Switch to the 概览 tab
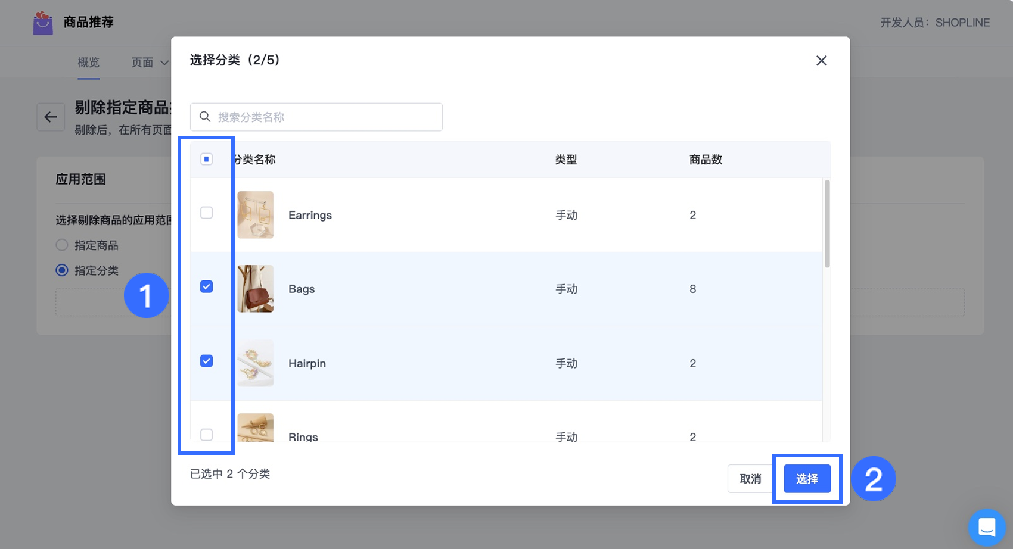The width and height of the screenshot is (1013, 549). 89,63
